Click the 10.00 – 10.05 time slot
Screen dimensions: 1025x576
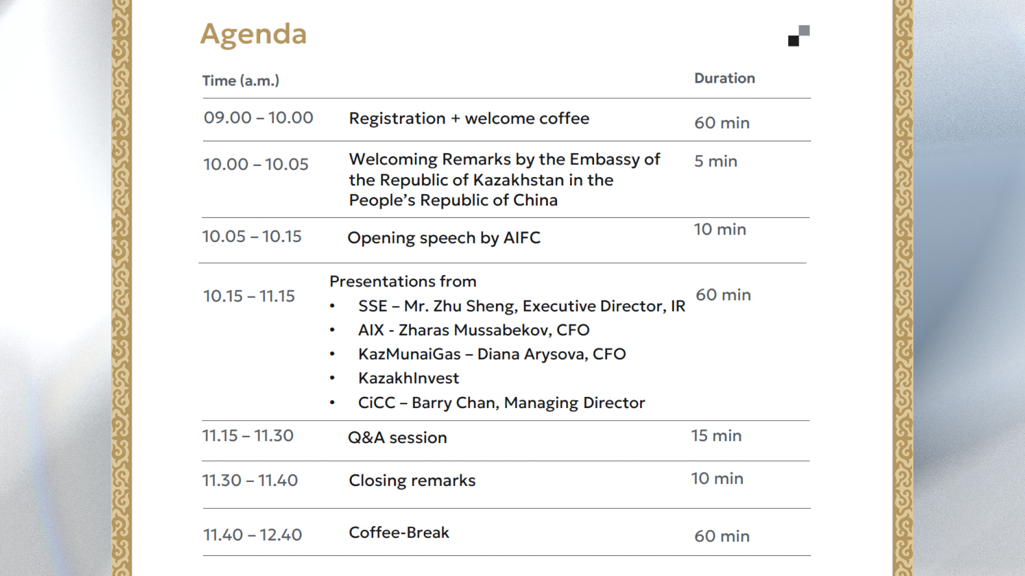tap(256, 164)
